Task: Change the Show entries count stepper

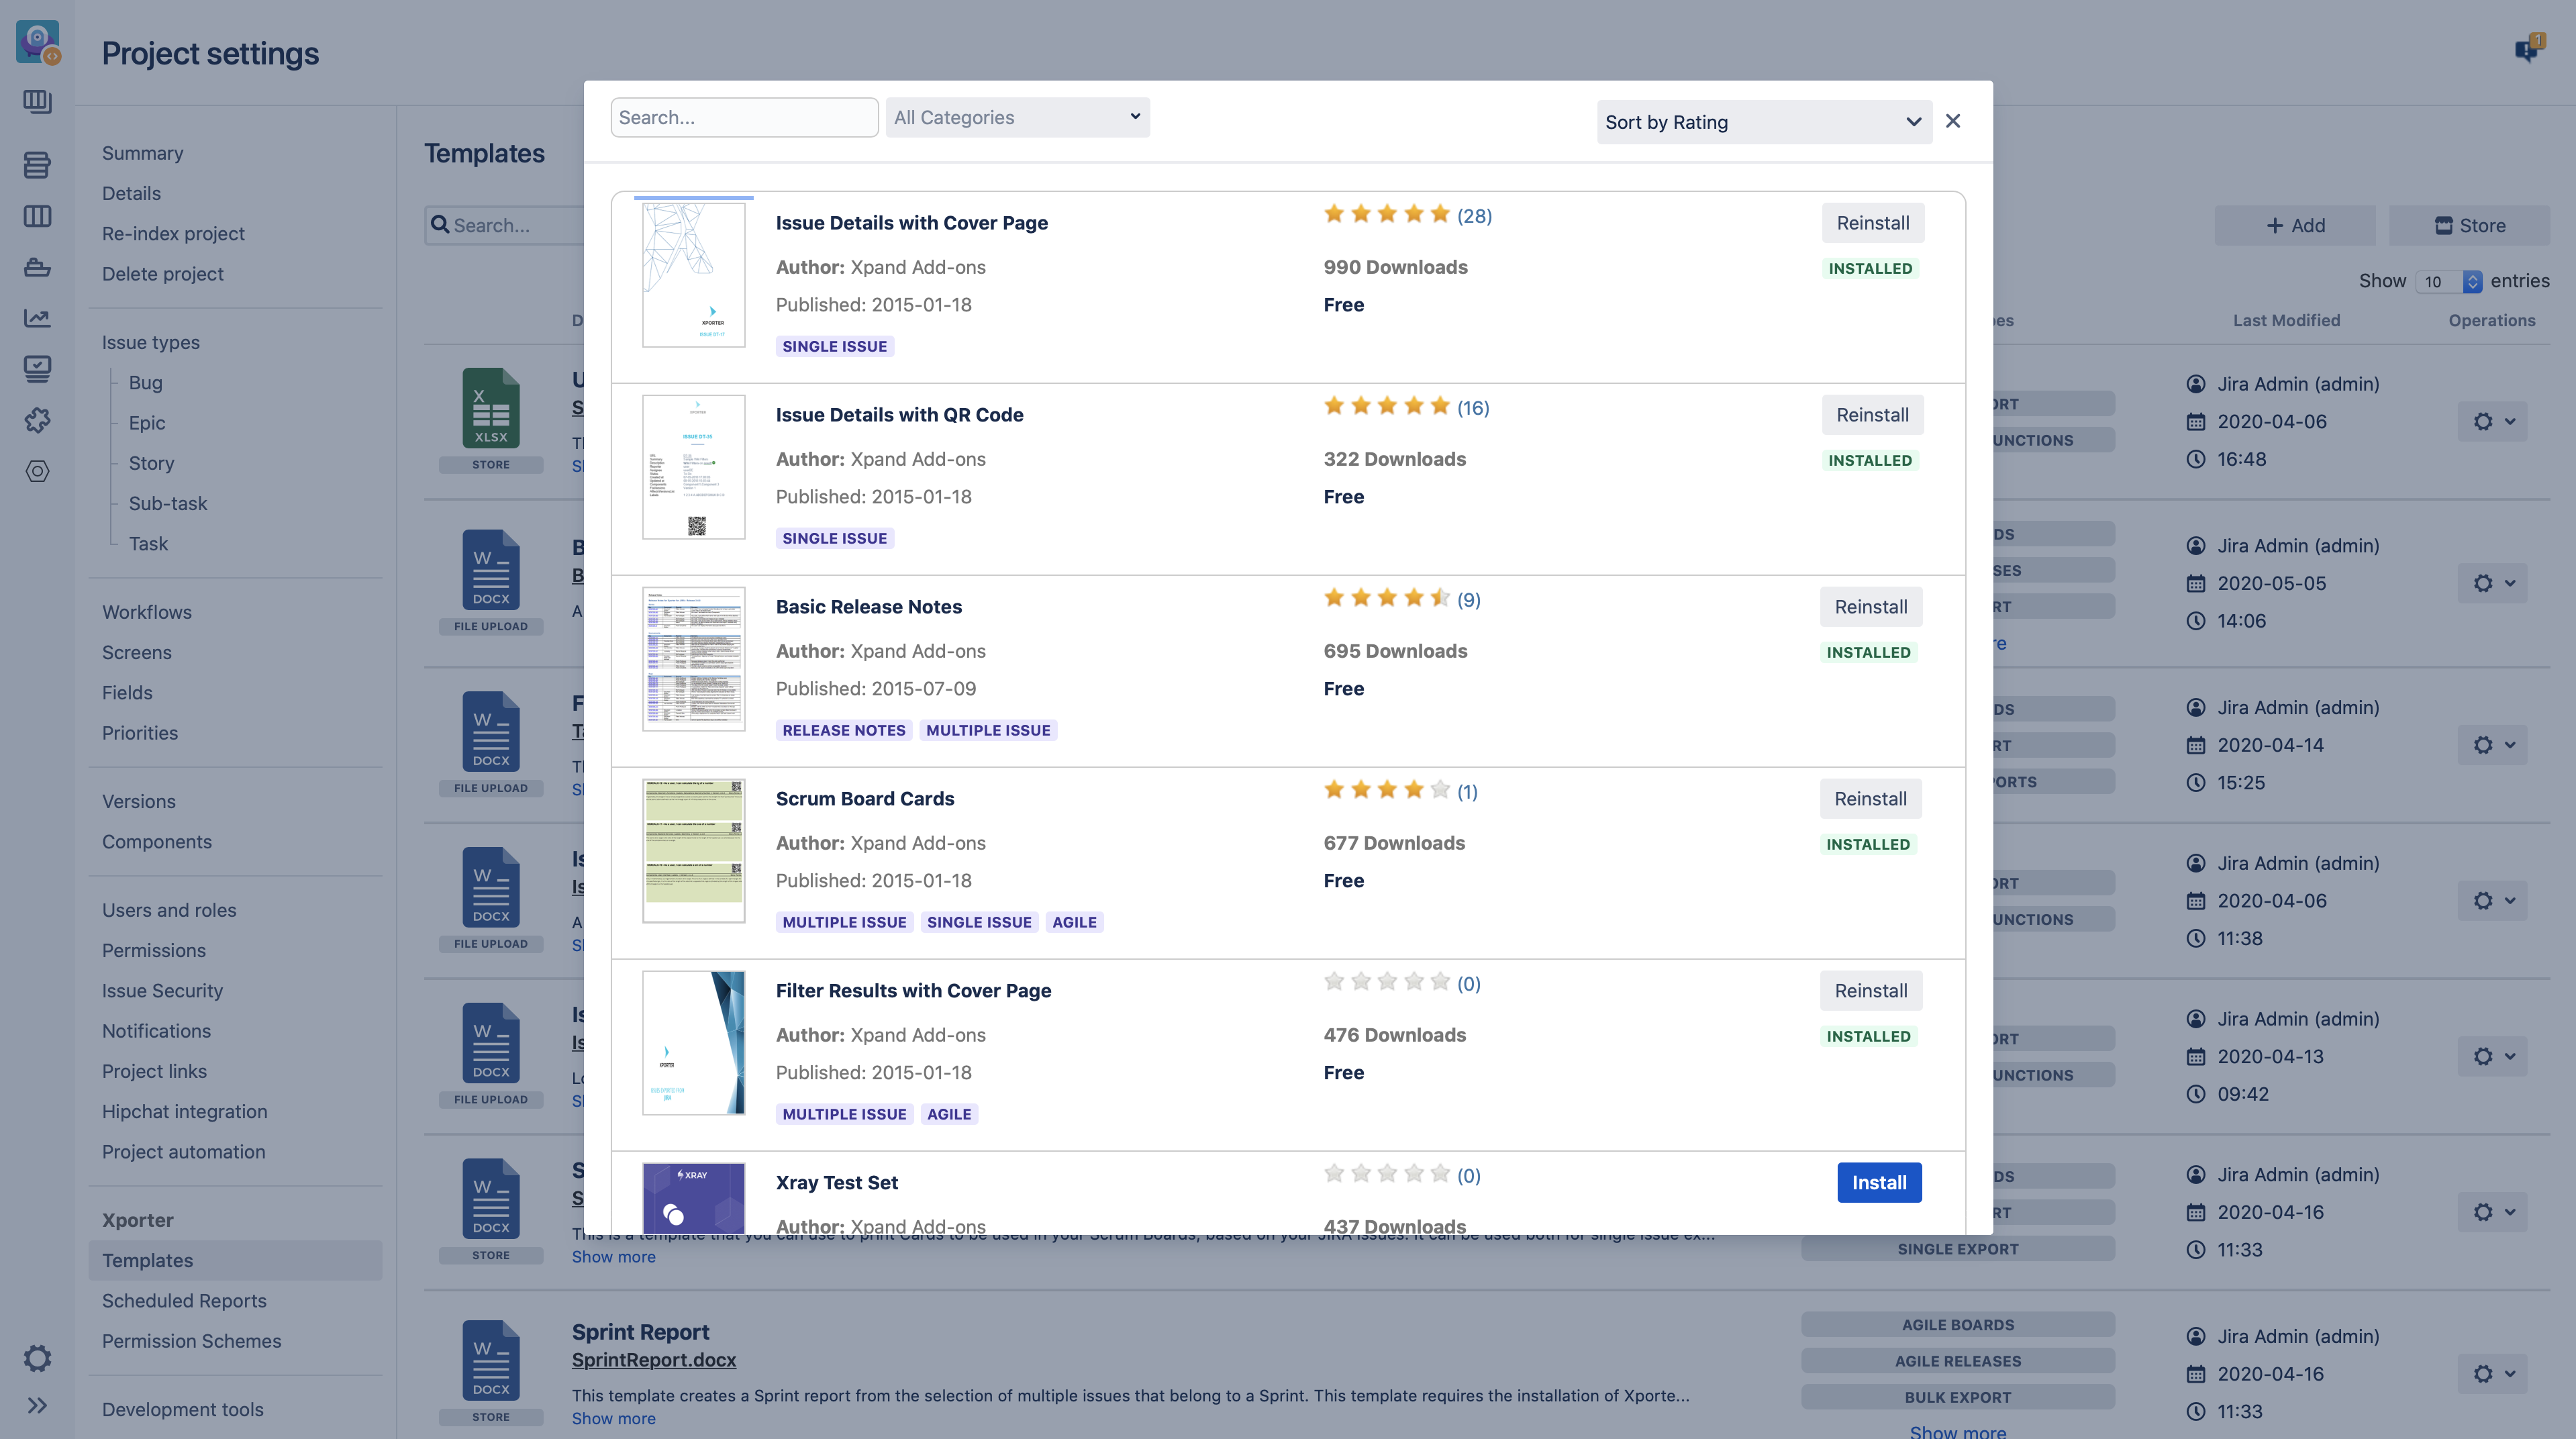Action: pos(2472,281)
